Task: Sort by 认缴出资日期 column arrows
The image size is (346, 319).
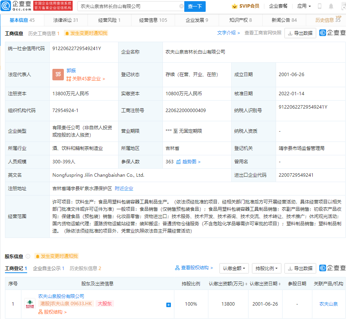Action: pyautogui.click(x=279, y=284)
